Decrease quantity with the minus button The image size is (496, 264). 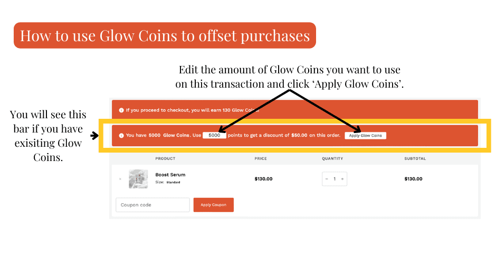327,179
